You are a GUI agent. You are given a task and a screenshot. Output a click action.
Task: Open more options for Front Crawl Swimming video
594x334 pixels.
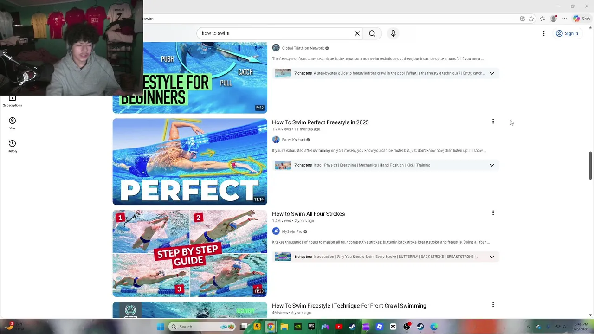493,305
